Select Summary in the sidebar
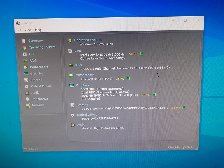The width and height of the screenshot is (224, 168). tap(36, 41)
